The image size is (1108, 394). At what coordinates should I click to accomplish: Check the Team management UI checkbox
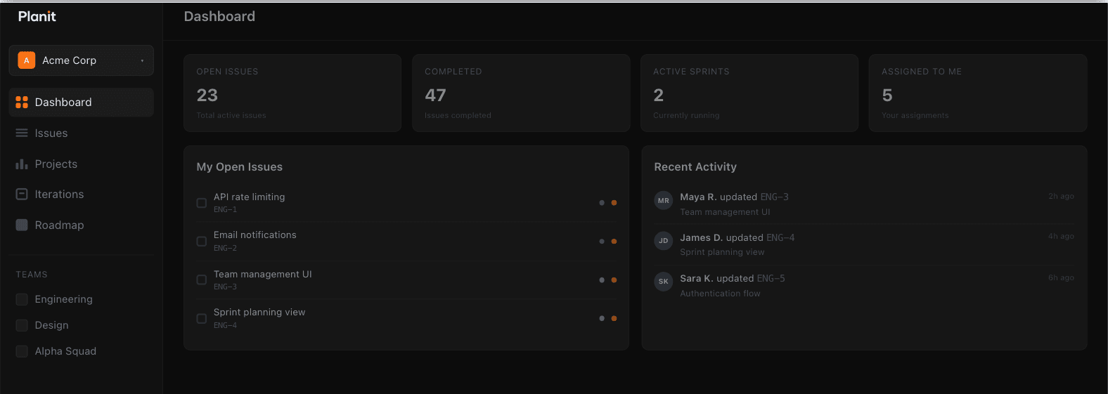click(x=202, y=280)
